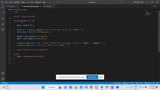Click the CRLF end-of-line status item
Image resolution: width=160 pixels, height=90 pixels.
(x=137, y=83)
